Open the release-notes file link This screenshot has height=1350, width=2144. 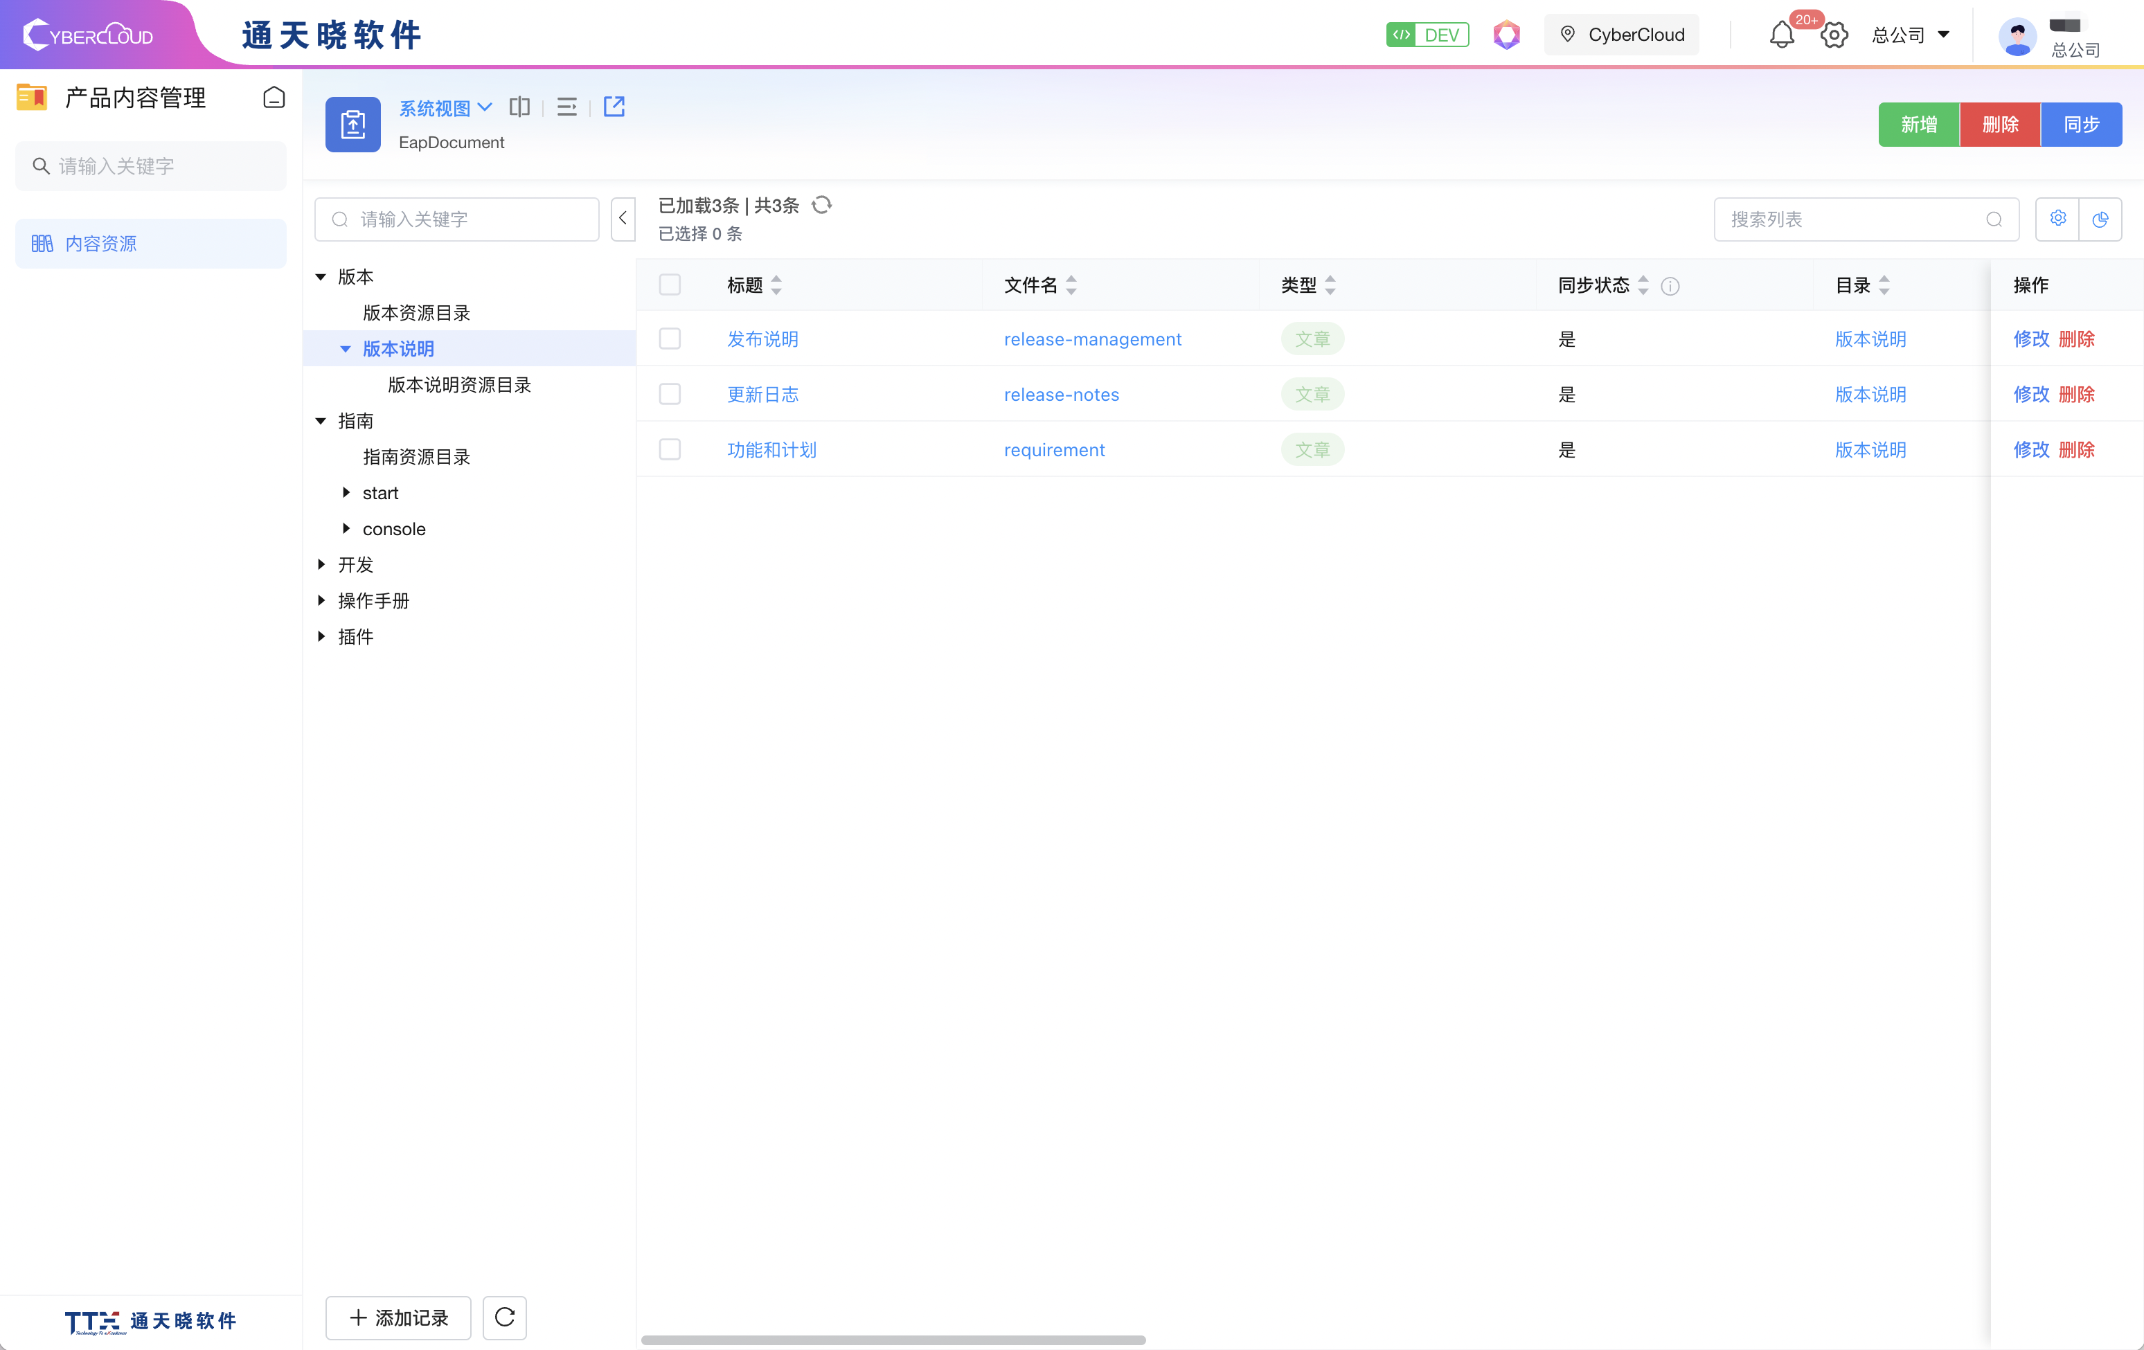point(1060,394)
